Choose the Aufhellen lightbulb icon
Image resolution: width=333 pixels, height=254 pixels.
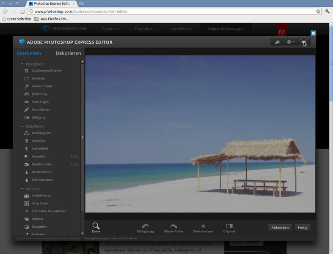tap(26, 141)
